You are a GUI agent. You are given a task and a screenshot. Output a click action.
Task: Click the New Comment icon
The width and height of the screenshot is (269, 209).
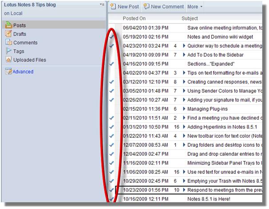coord(146,6)
